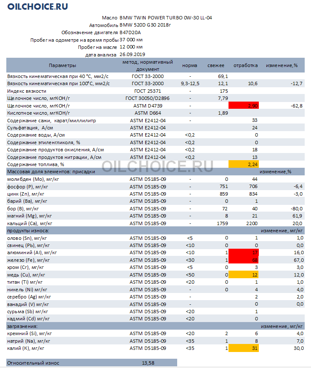The image size is (311, 368).
Task: Click soot content value 33
Action: coord(255,121)
